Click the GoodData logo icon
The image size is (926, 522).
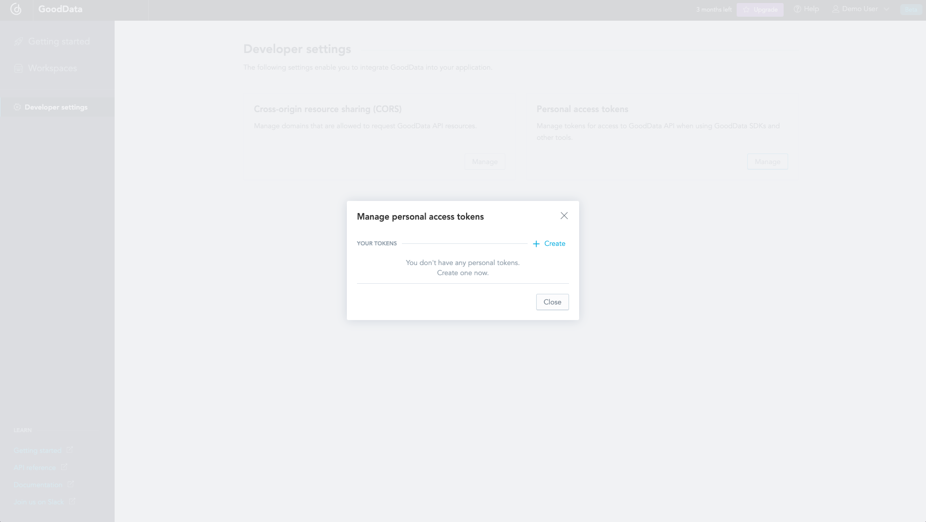16,9
